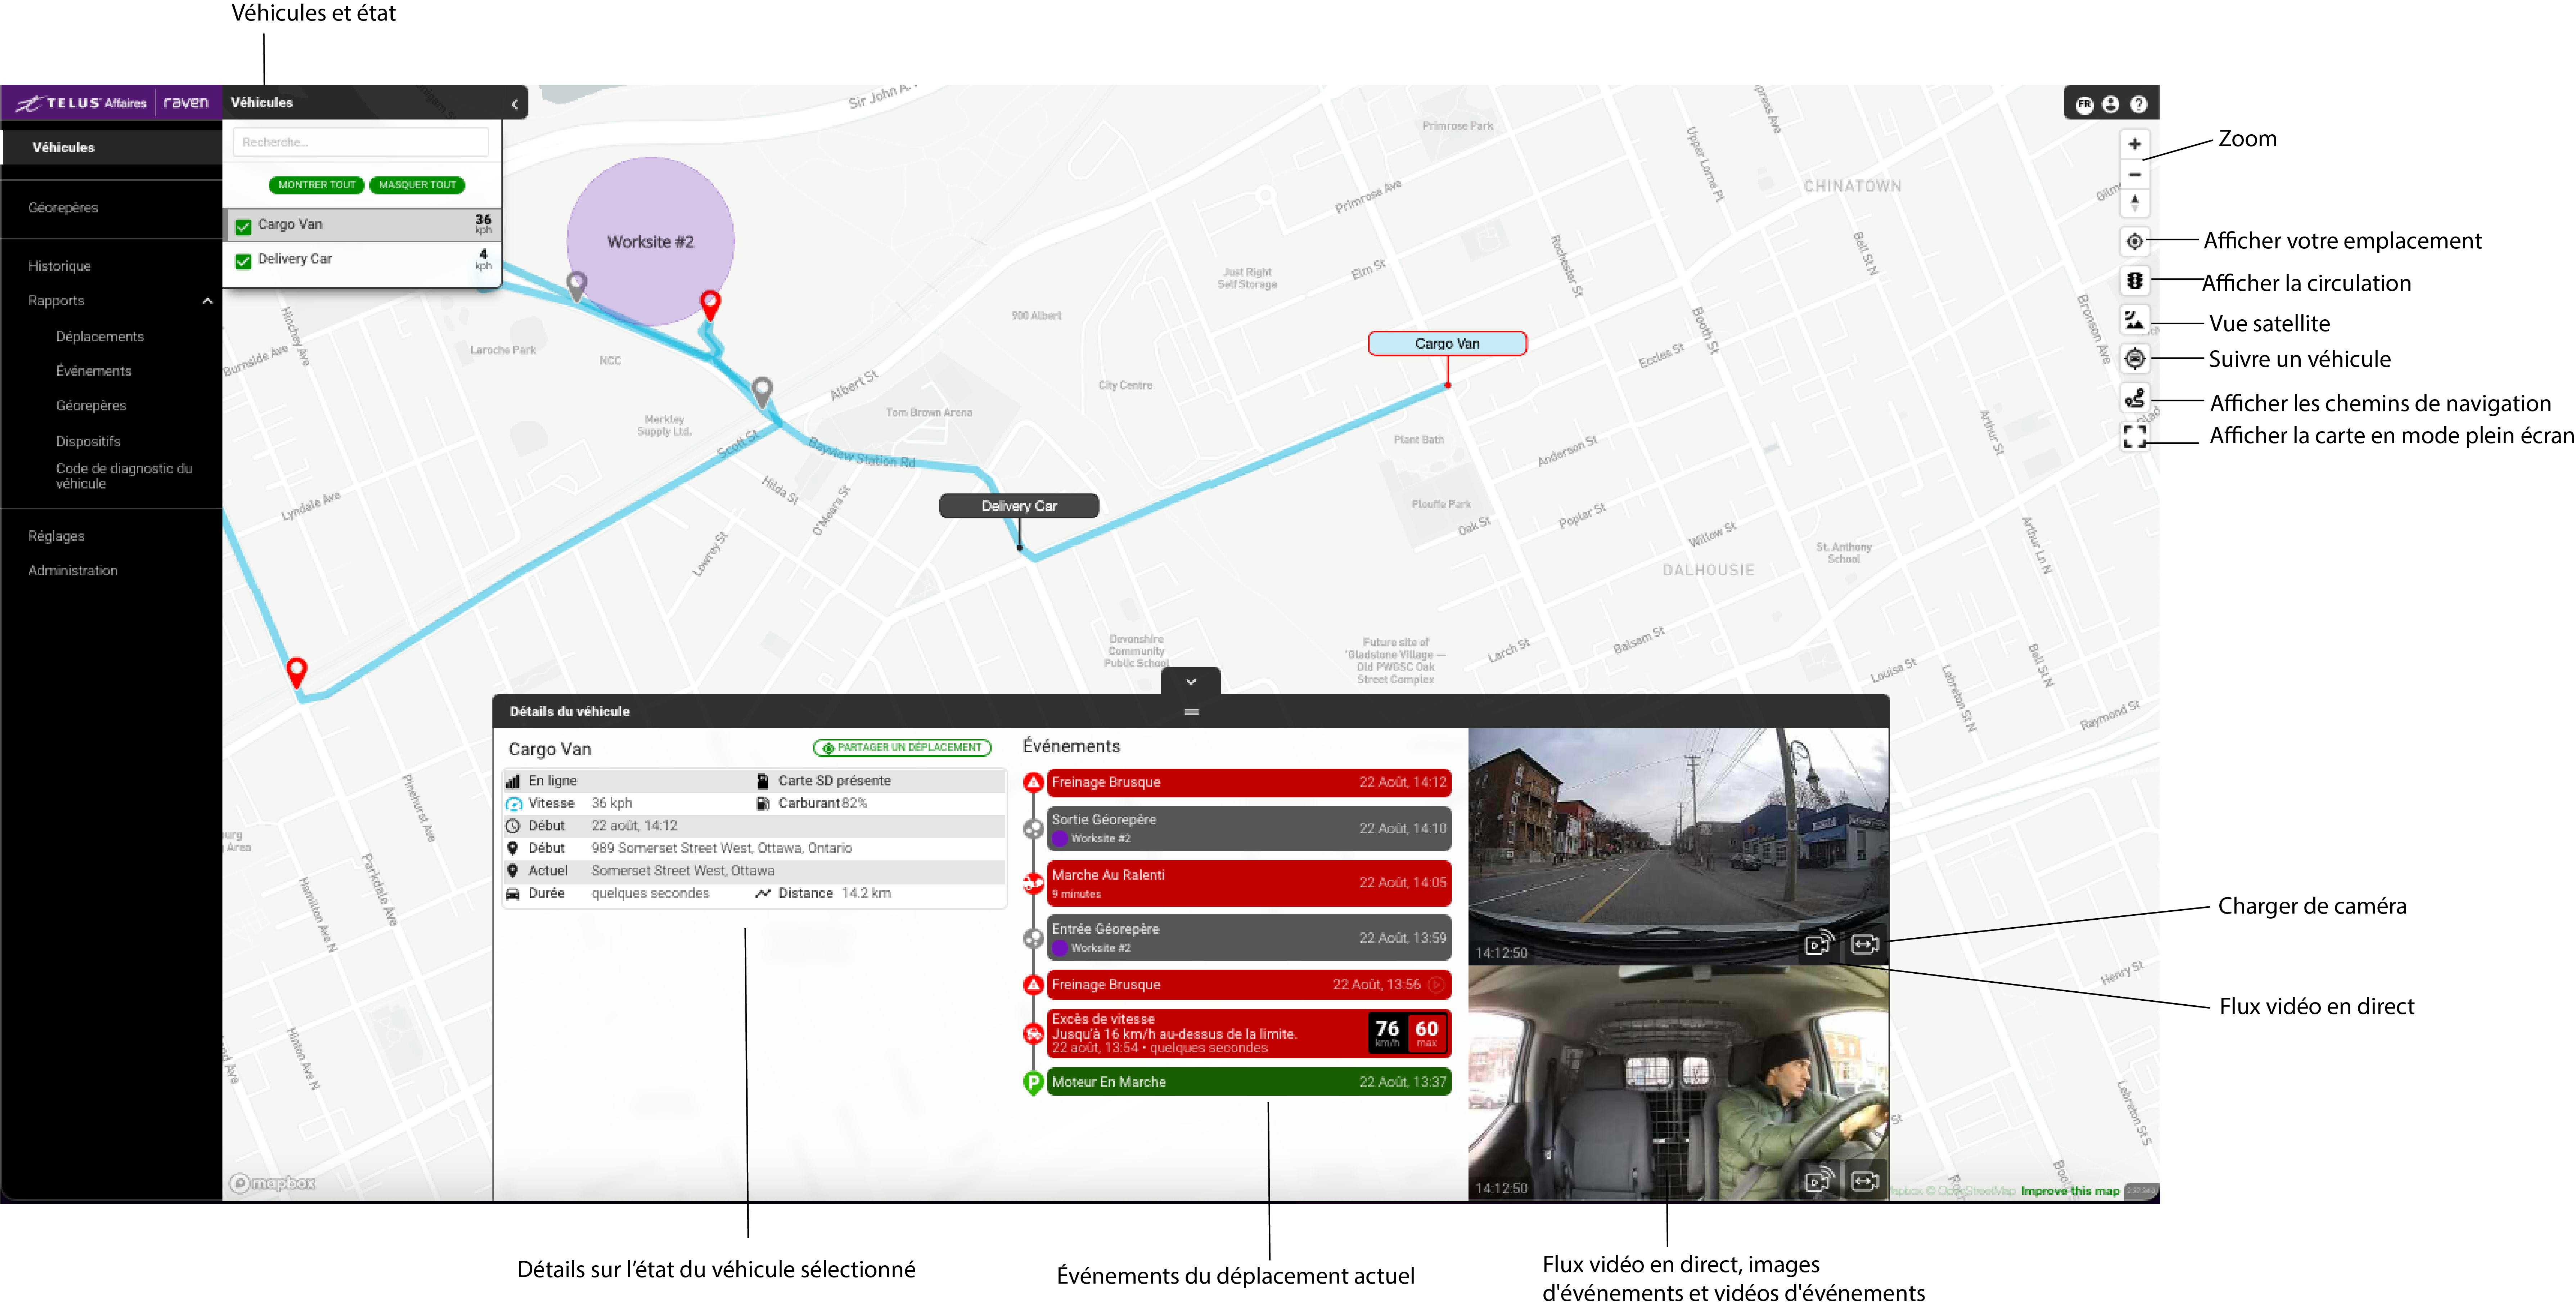Switch camera on the cabin-facing view

coord(1865,1181)
